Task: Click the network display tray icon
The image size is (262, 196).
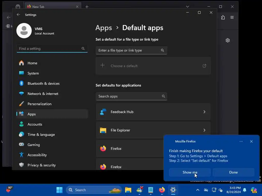Action: coord(214,190)
